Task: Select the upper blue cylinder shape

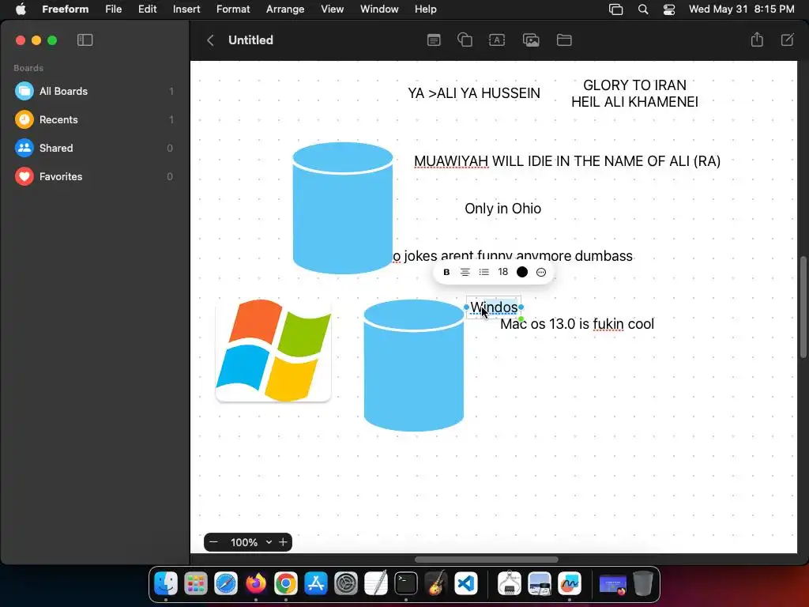Action: (343, 208)
